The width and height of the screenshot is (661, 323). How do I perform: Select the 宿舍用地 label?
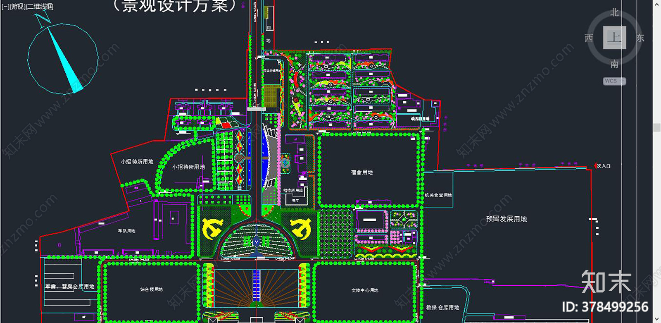362,172
